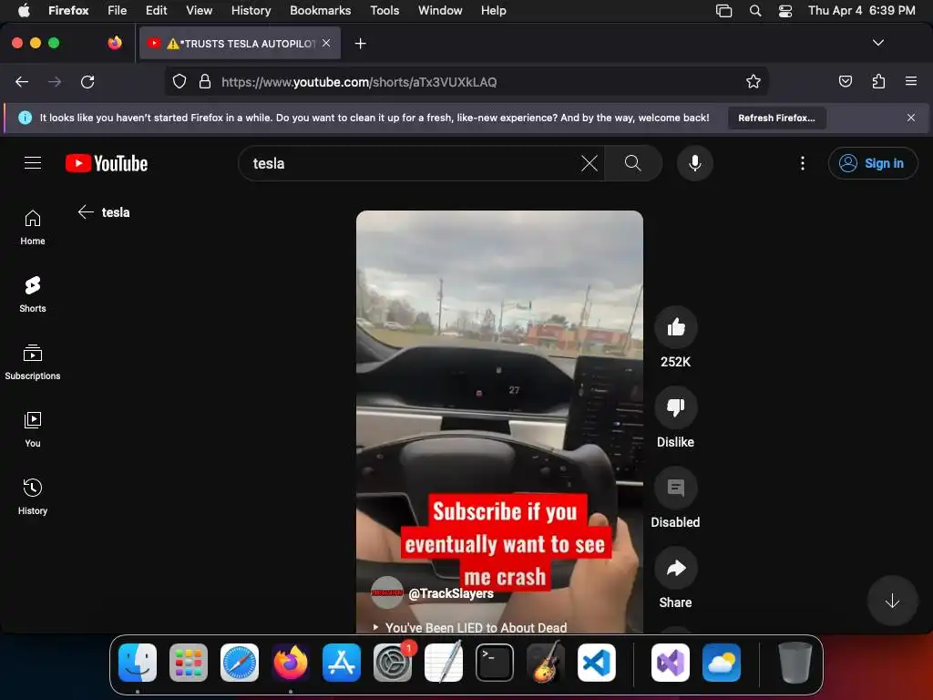Open Firefox View pinned icon

pos(115,43)
